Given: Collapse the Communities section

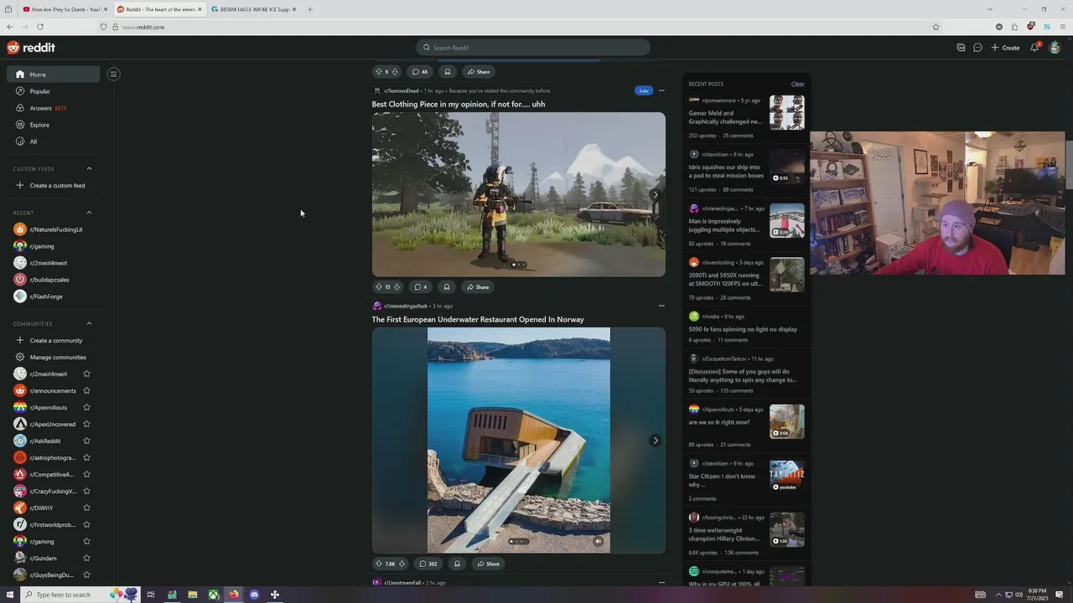Looking at the screenshot, I should (89, 323).
